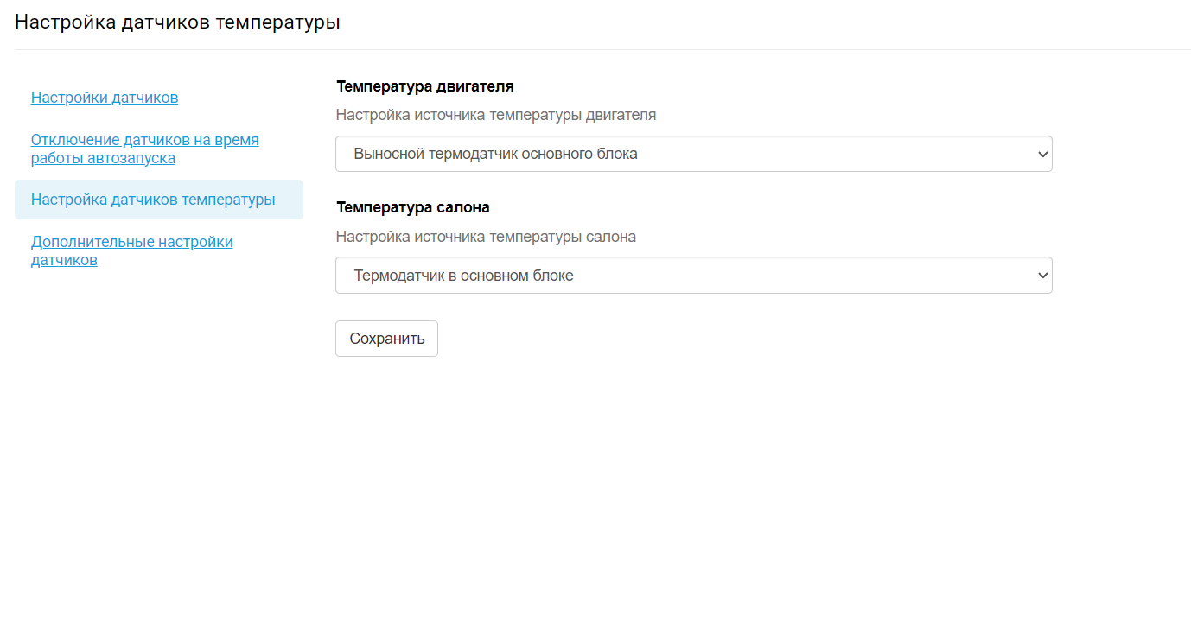This screenshot has width=1191, height=634.
Task: Click the Температура двигателя heading
Action: pyautogui.click(x=425, y=86)
